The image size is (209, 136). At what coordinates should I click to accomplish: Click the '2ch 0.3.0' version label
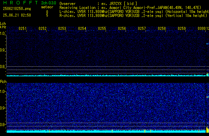[x=49, y=3]
